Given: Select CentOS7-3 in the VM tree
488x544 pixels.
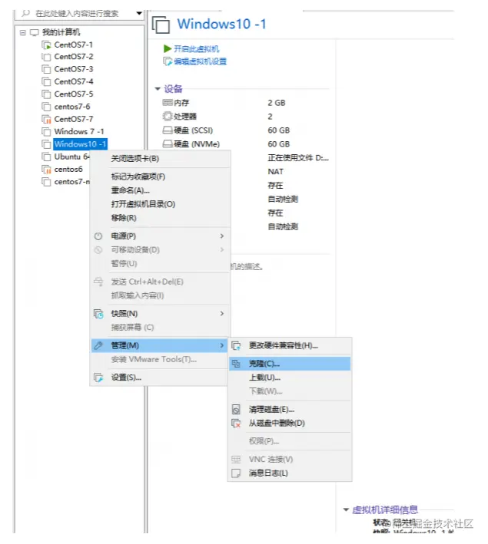Looking at the screenshot, I should tap(74, 69).
